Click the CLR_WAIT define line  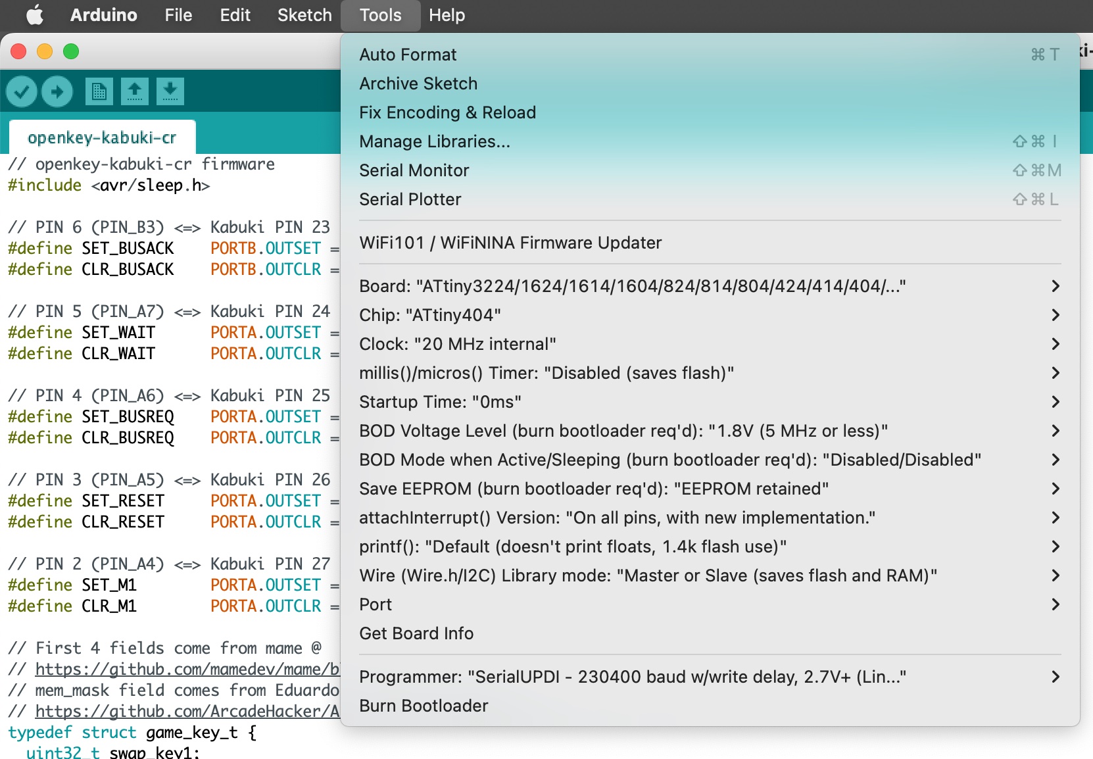pyautogui.click(x=174, y=354)
